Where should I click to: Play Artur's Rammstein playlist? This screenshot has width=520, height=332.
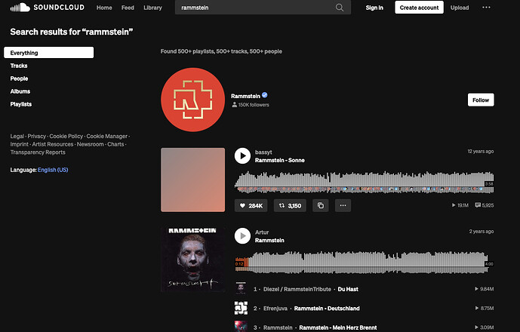(x=242, y=236)
